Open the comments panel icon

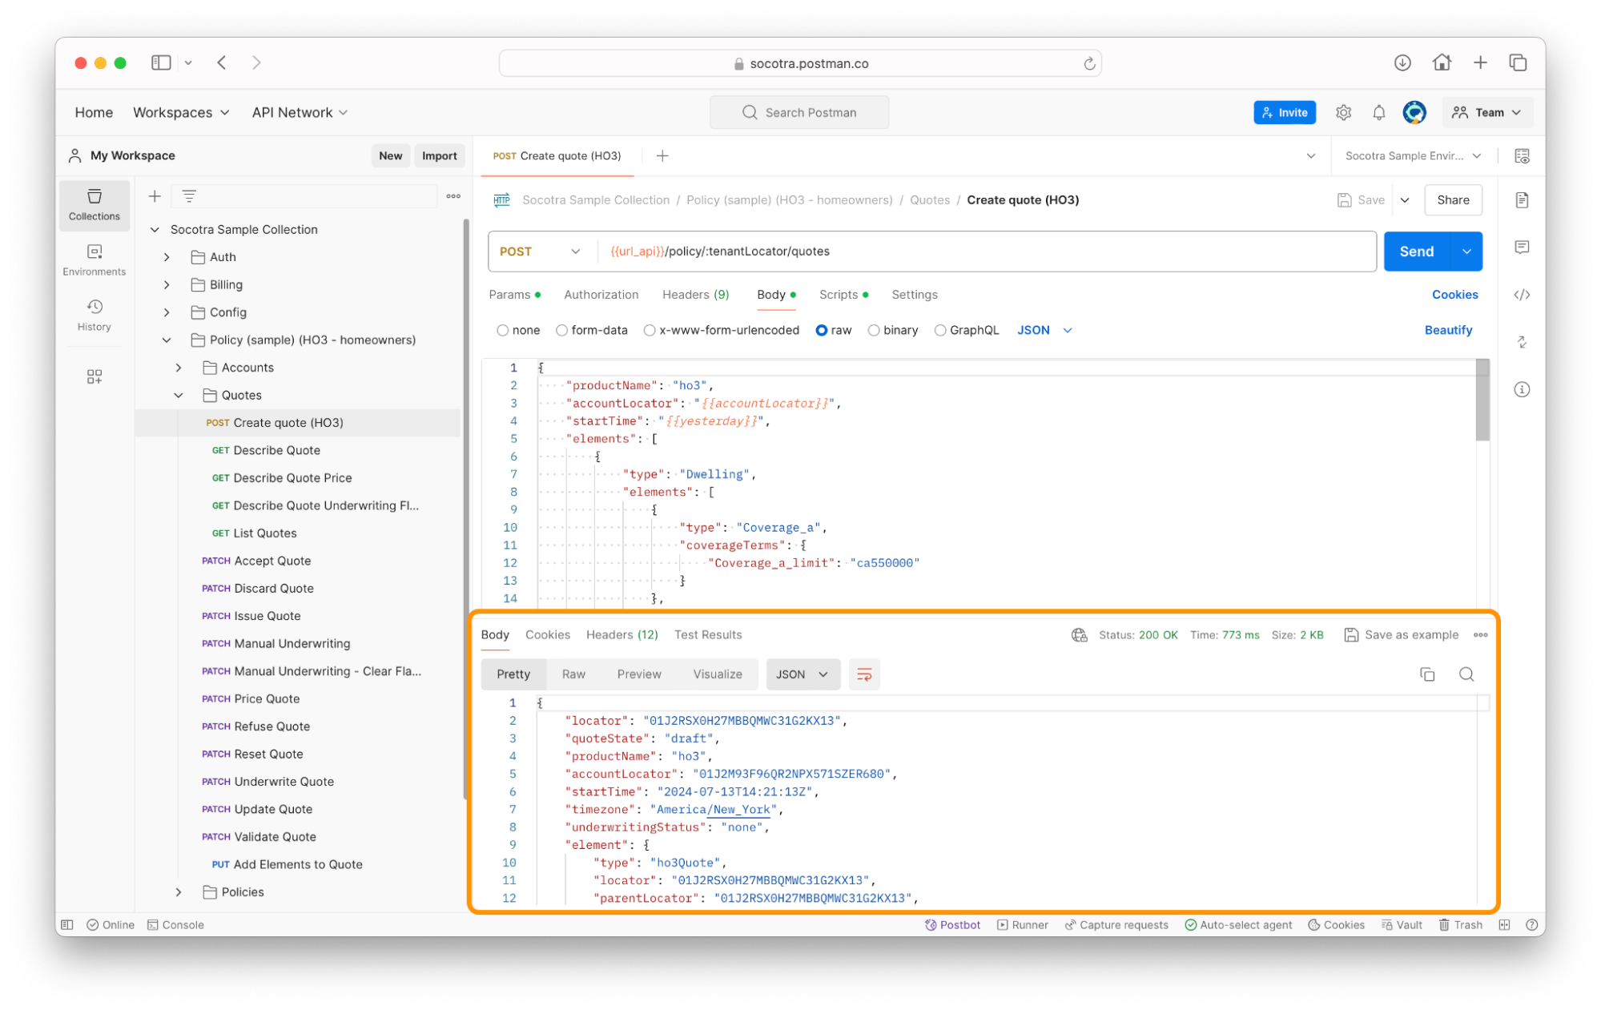click(x=1522, y=247)
